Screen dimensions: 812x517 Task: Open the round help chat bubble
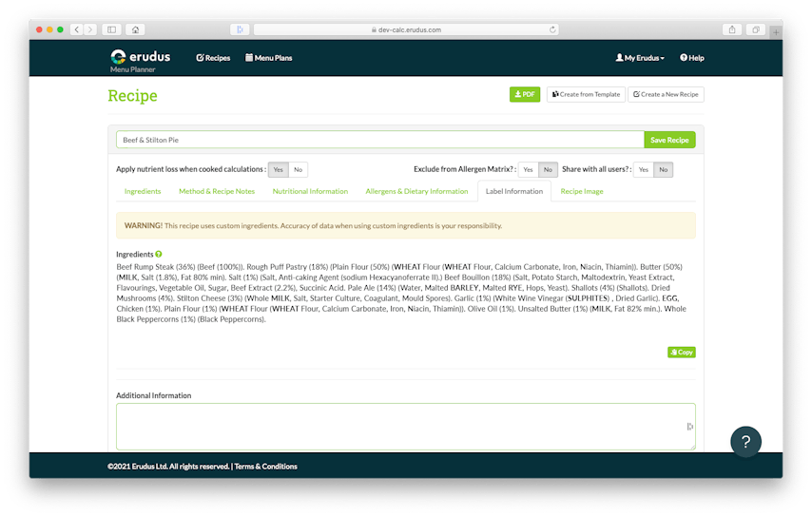(x=745, y=441)
